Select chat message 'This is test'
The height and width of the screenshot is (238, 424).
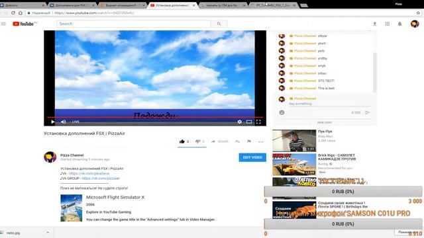tap(326, 88)
